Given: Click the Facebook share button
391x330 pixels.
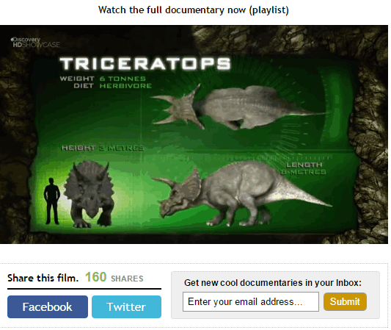Looking at the screenshot, I should tap(48, 306).
